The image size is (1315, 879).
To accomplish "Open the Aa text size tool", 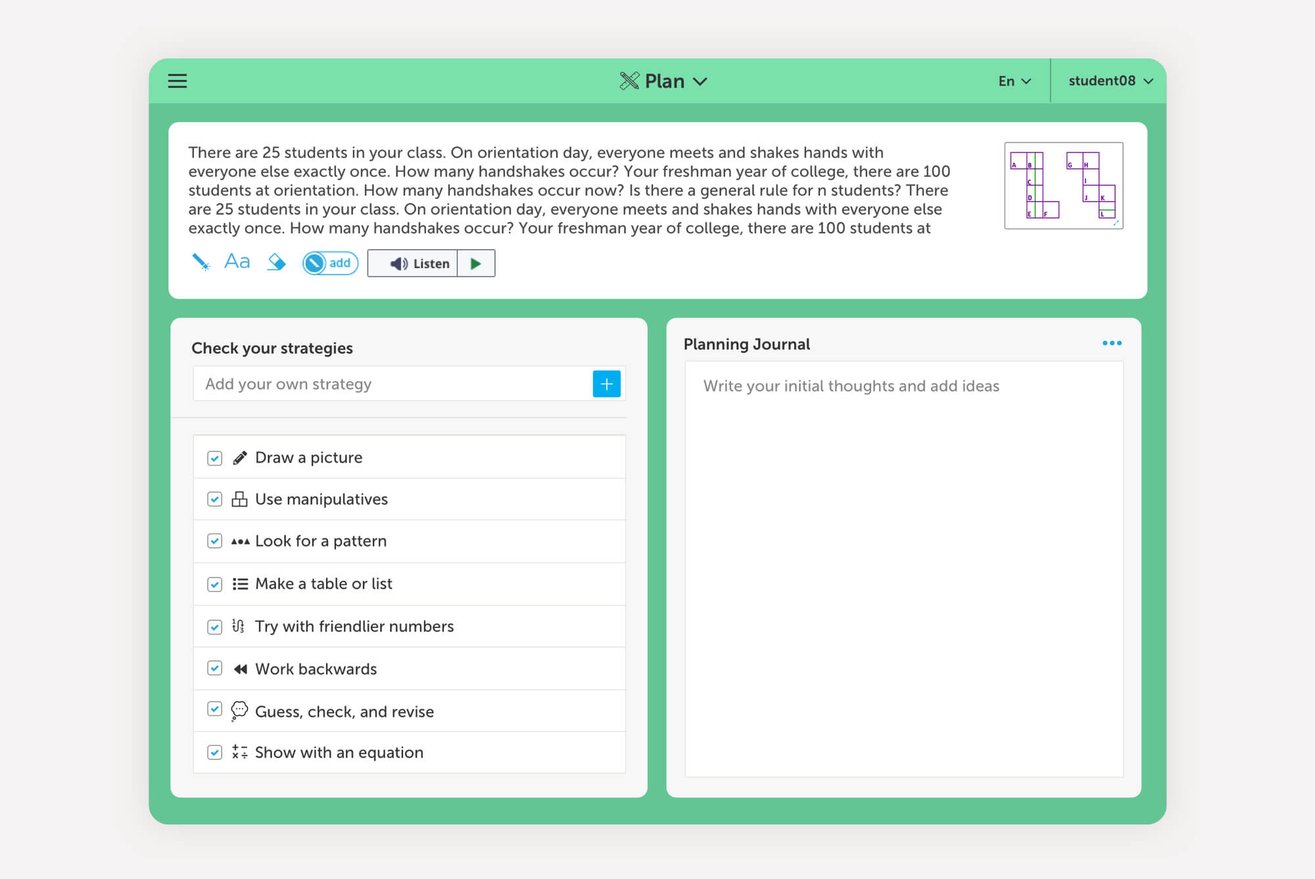I will tap(237, 262).
